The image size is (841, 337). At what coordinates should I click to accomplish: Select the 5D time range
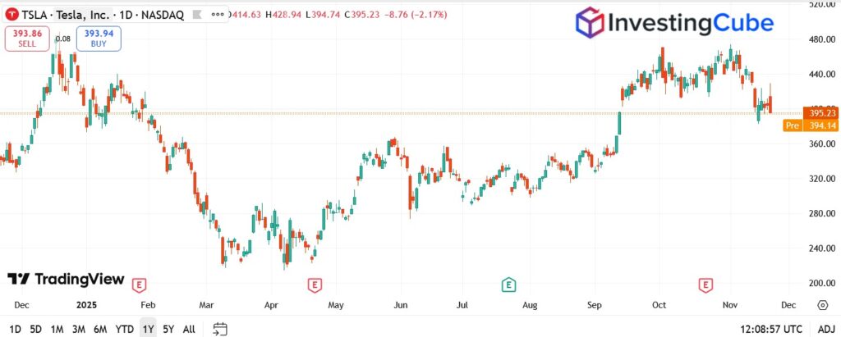point(35,329)
